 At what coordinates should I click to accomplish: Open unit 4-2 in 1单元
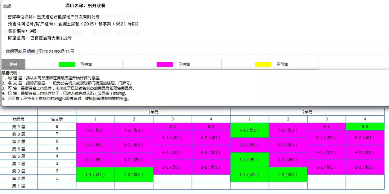[x=211, y=153]
